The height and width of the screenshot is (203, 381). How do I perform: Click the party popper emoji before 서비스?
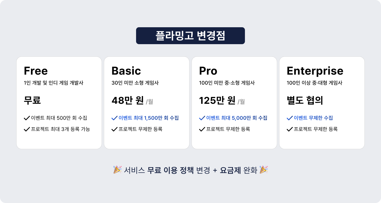(x=118, y=170)
